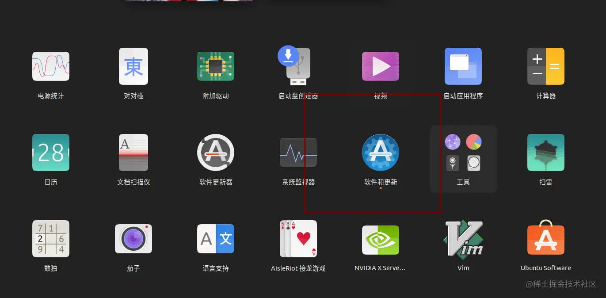The width and height of the screenshot is (606, 298).
Task: Launch the 茄子 Cheese camera app
Action: pyautogui.click(x=133, y=239)
